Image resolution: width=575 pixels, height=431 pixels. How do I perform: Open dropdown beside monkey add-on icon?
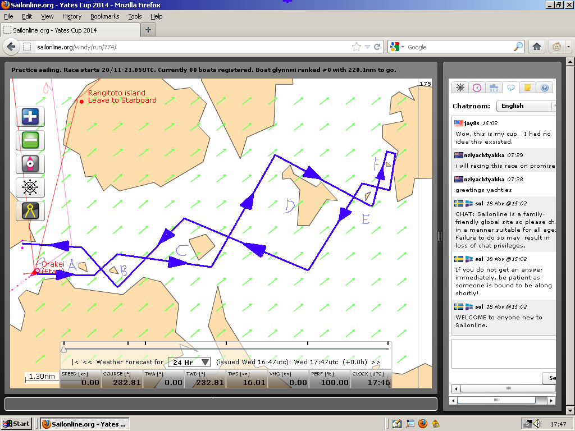click(568, 47)
